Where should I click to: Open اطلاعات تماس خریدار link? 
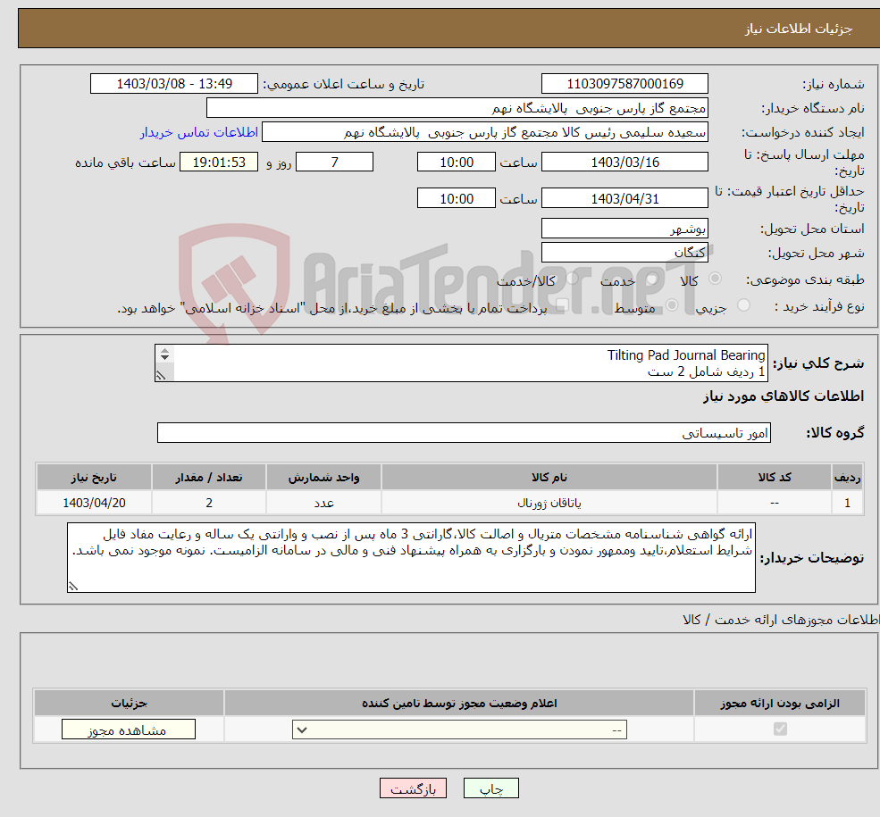(199, 132)
